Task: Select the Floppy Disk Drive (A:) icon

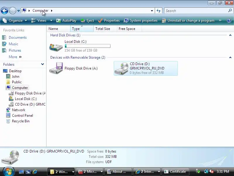Action: coord(56,68)
